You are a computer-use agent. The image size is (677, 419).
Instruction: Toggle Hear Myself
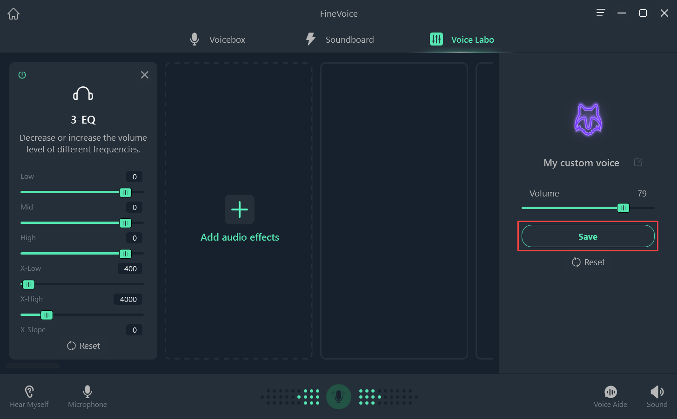29,397
